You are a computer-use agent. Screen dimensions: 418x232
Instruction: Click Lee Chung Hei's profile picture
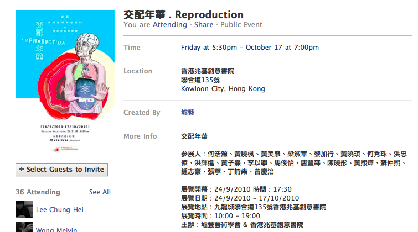(x=24, y=209)
